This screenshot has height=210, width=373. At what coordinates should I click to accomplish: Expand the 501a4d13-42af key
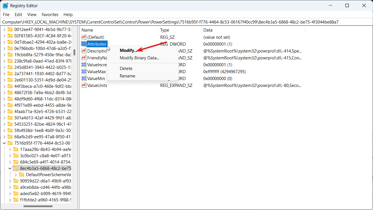4,118
